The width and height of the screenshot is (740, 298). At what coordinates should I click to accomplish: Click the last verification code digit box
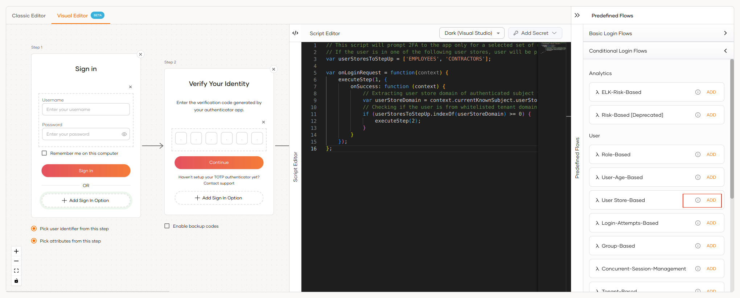257,138
